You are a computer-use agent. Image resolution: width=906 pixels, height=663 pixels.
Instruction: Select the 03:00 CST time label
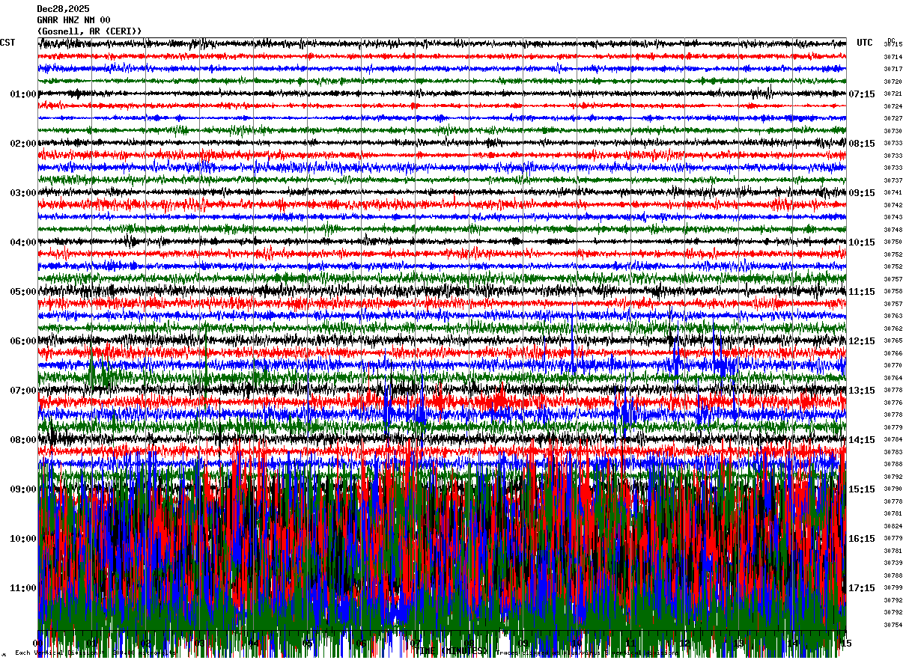click(23, 193)
